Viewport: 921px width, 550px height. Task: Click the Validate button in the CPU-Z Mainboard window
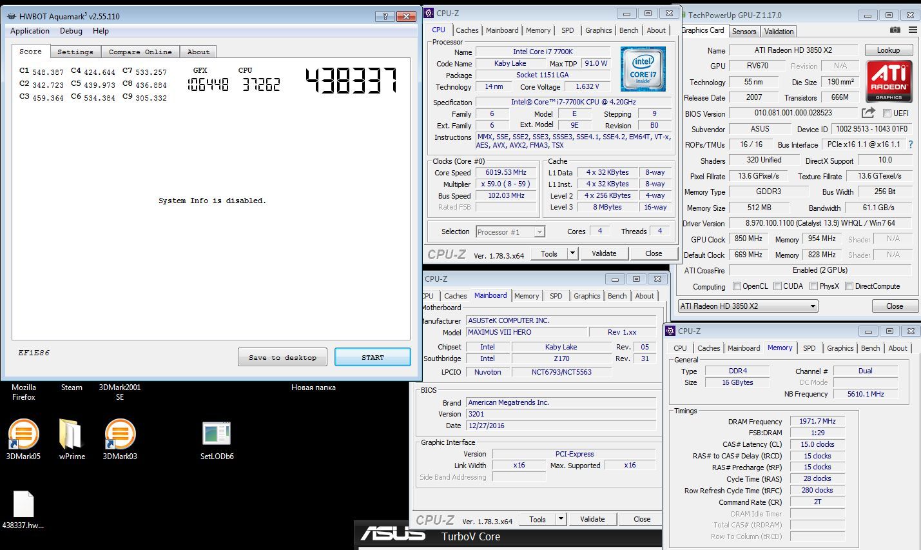(592, 519)
